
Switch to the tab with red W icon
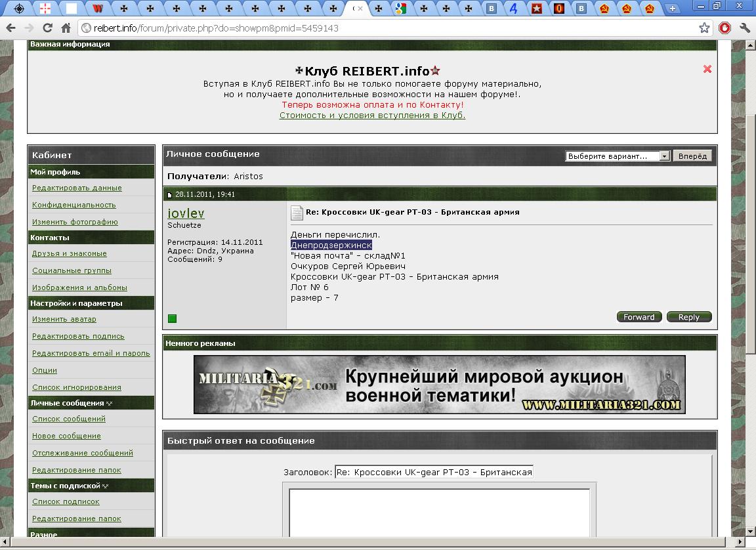98,9
